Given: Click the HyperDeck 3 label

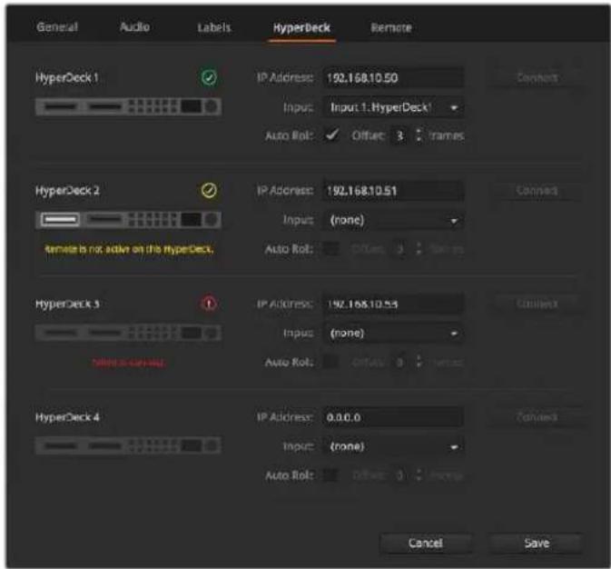Looking at the screenshot, I should point(67,304).
